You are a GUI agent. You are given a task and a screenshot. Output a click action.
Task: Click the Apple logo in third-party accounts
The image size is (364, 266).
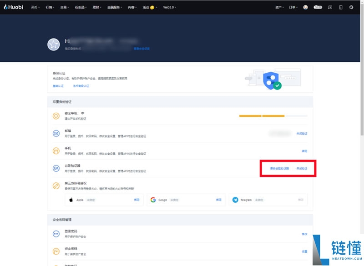[71, 200]
